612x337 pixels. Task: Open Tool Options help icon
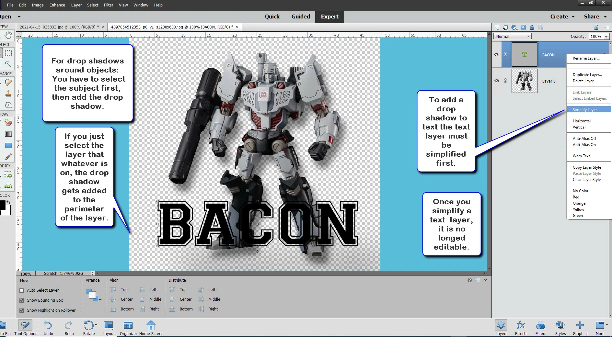(469, 280)
